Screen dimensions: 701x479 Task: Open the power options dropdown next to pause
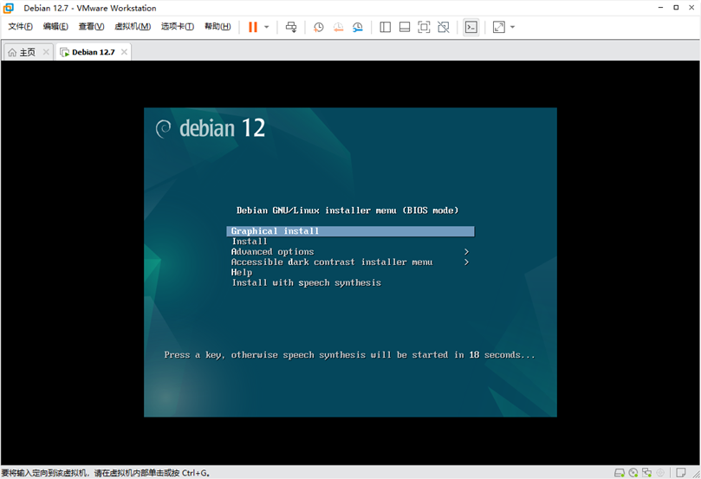267,27
